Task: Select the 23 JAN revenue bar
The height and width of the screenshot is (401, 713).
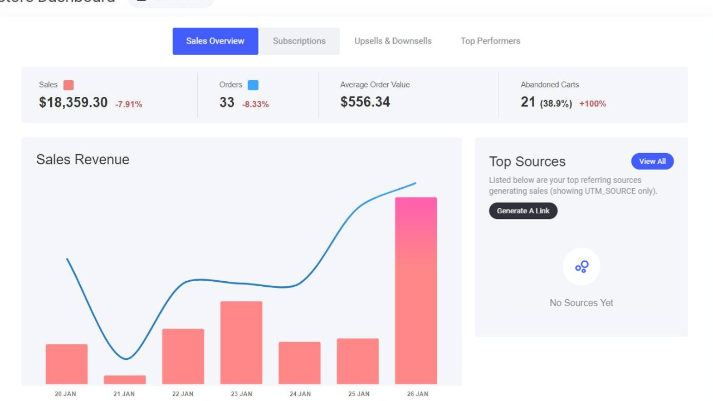Action: tap(241, 343)
